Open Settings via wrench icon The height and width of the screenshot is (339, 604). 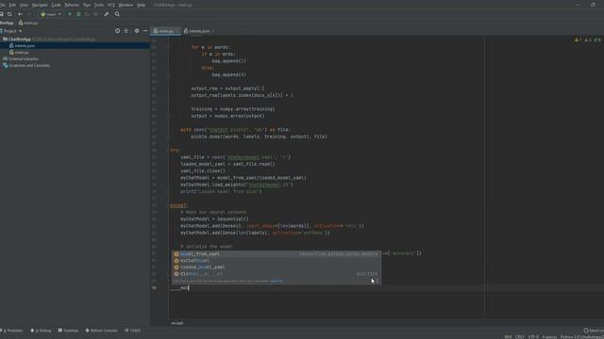pos(107,14)
